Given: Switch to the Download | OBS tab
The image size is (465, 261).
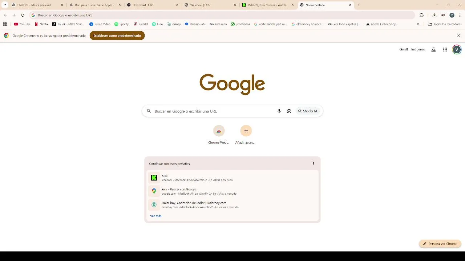Looking at the screenshot, I should 151,5.
